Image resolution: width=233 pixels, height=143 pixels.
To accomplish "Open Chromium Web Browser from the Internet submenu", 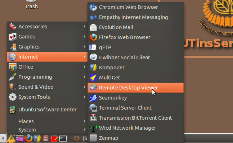I will [135, 7].
